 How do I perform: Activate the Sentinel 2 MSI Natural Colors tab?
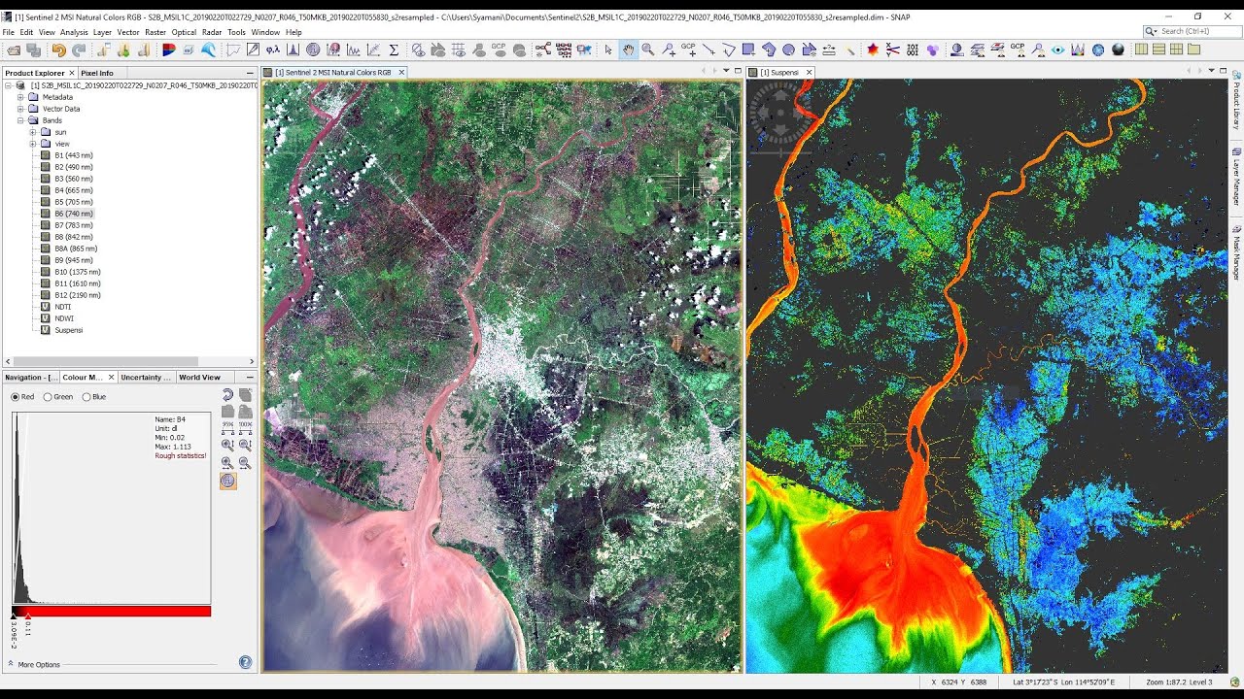coord(332,73)
